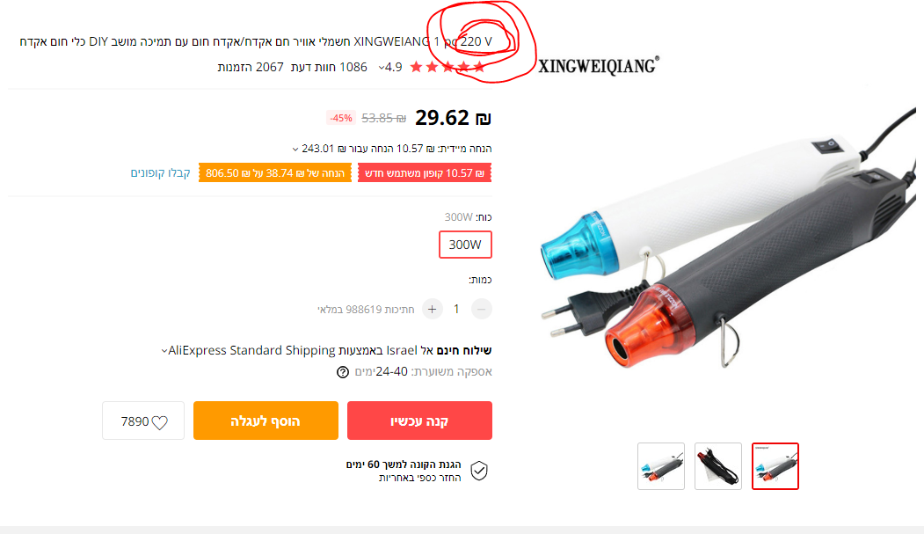Click the orange 38.74 discount coupon tag
This screenshot has height=534, width=924.
point(275,172)
